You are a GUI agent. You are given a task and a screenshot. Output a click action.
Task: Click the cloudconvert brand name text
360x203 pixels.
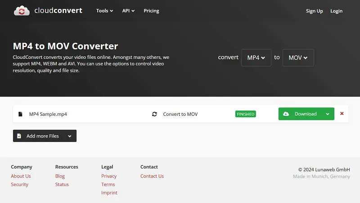point(58,10)
